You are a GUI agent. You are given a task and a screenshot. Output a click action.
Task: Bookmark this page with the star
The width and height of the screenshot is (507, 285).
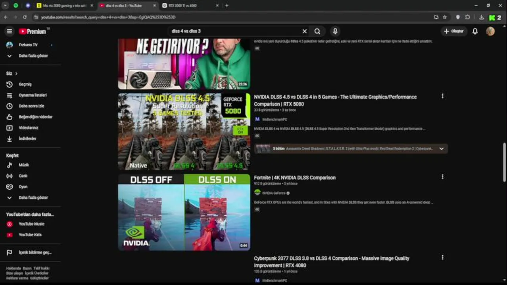tap(445, 17)
